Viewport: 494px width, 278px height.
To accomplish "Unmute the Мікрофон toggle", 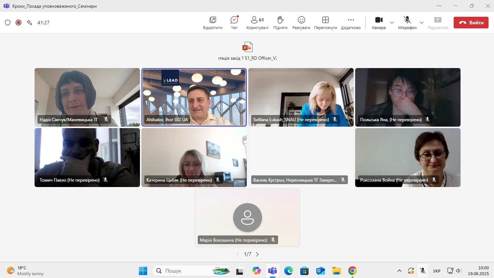I will point(407,23).
